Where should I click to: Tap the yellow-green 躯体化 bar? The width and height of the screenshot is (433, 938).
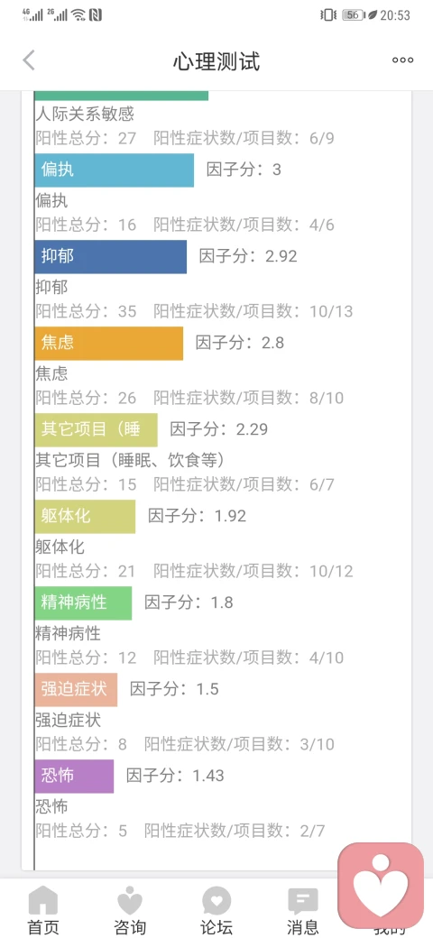tap(85, 516)
